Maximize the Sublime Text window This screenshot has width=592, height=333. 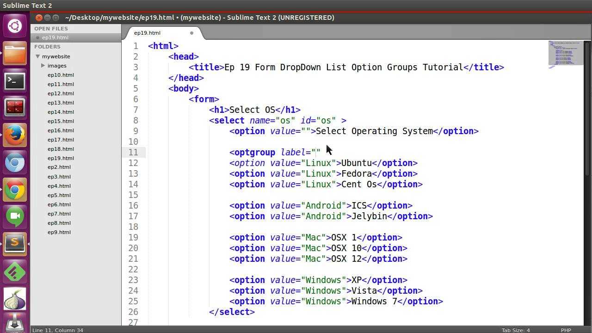[x=55, y=18]
